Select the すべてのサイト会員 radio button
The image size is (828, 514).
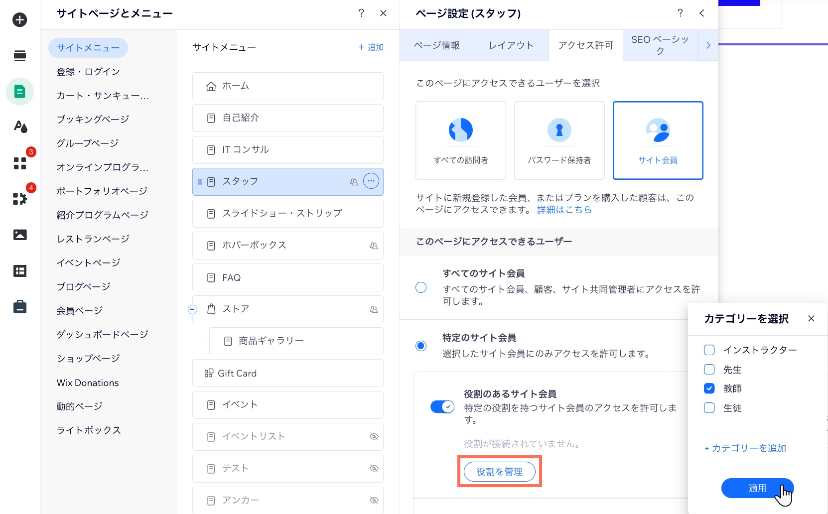click(421, 287)
